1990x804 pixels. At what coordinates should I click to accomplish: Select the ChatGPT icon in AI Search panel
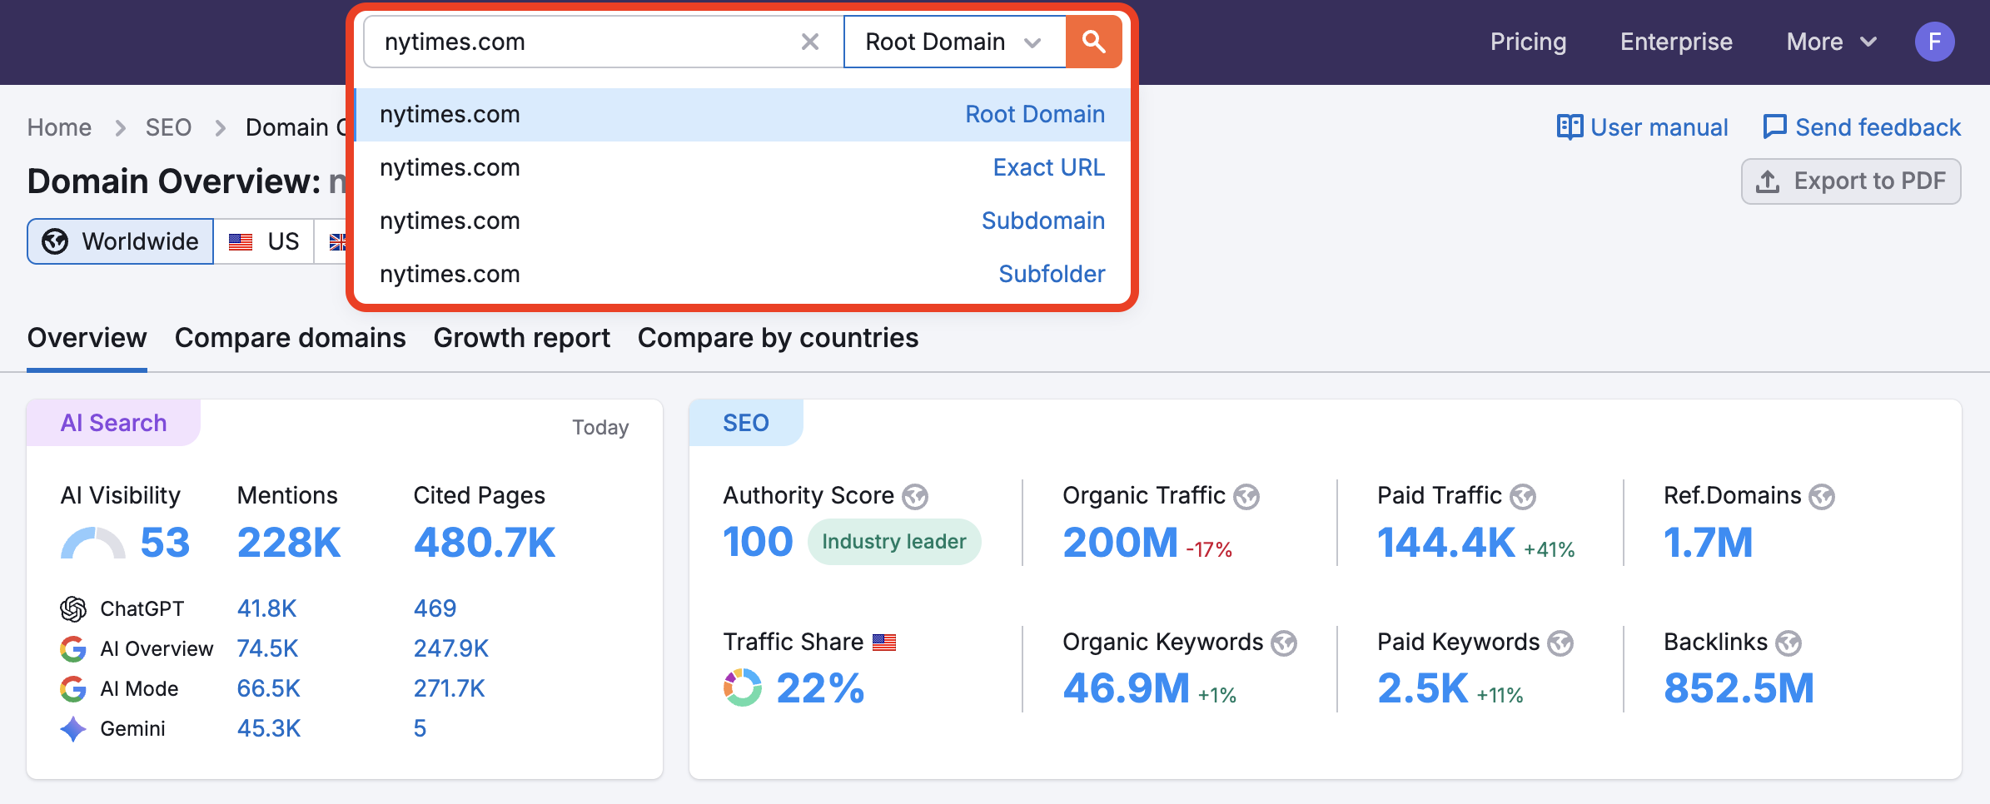pos(74,608)
